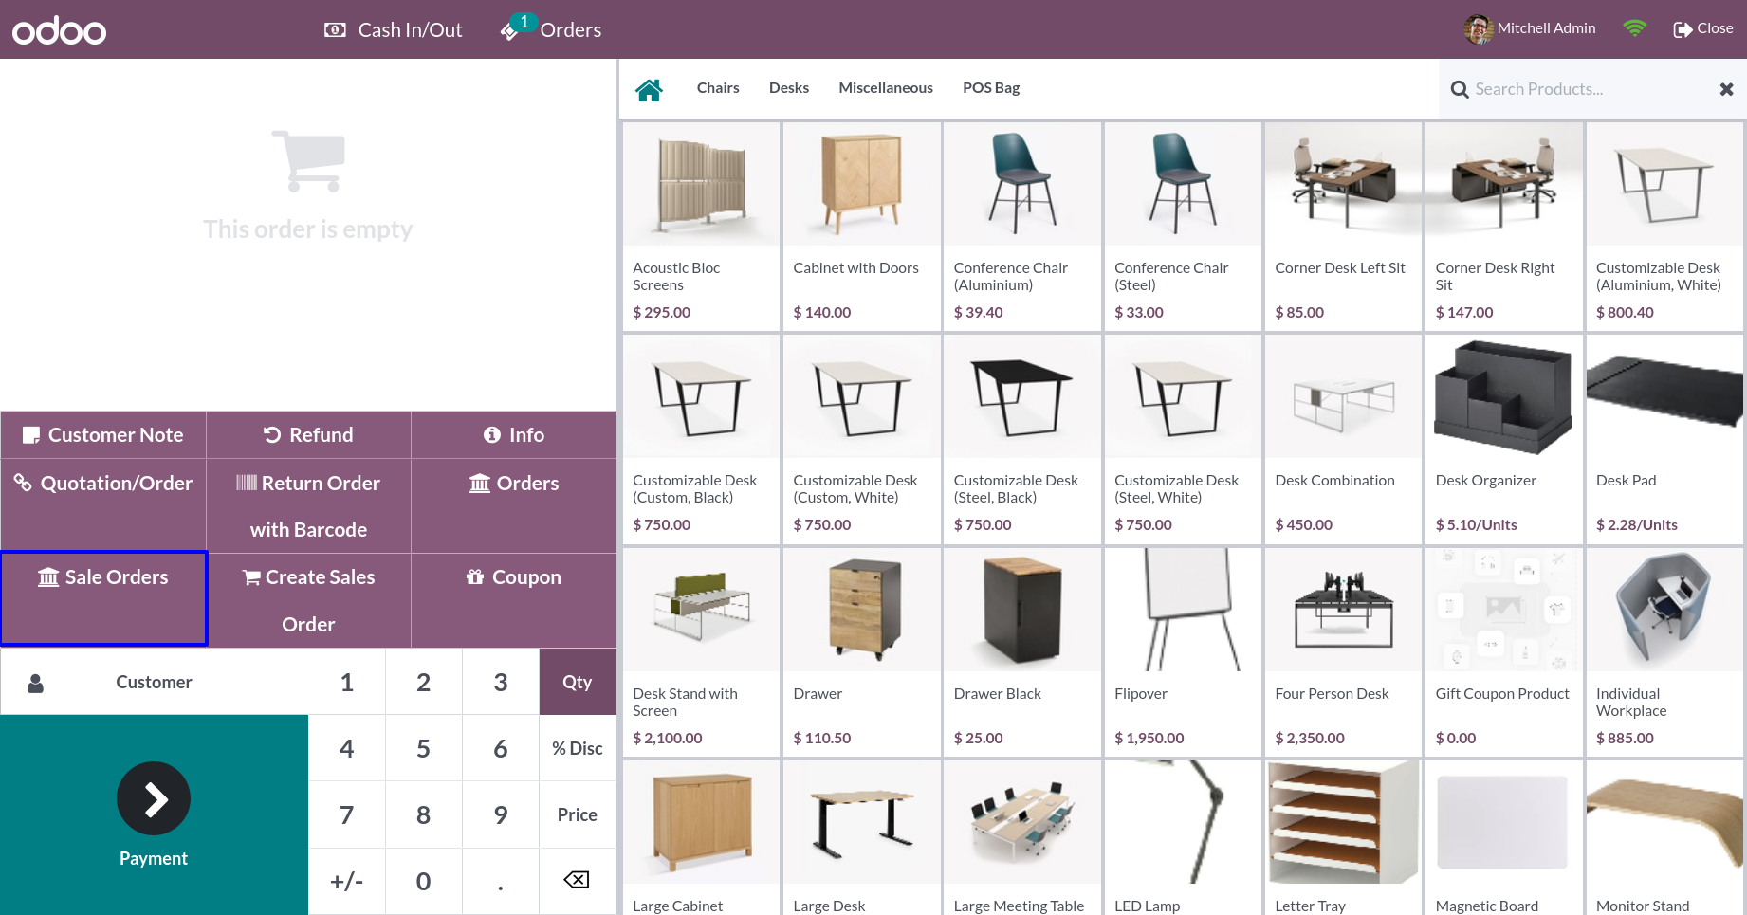Open Orders in the control buttons
This screenshot has height=915, width=1747.
click(x=514, y=506)
